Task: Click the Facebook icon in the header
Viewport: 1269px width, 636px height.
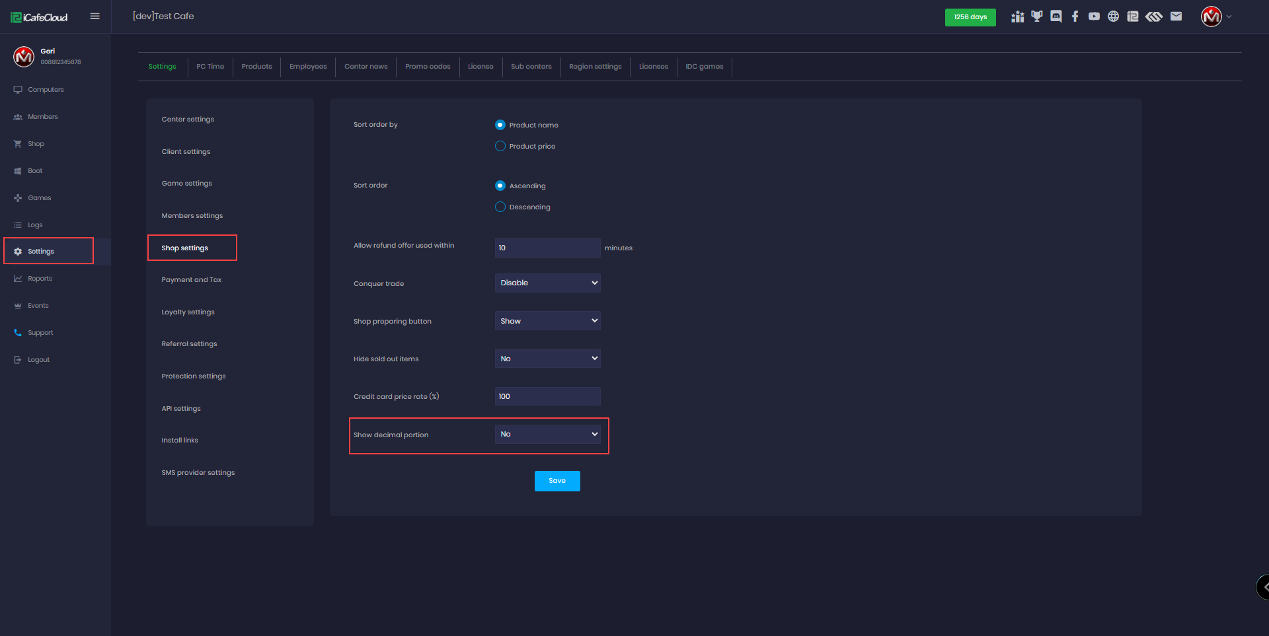Action: 1075,17
